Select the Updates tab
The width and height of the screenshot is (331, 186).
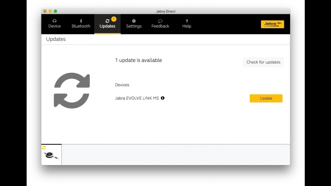[107, 24]
